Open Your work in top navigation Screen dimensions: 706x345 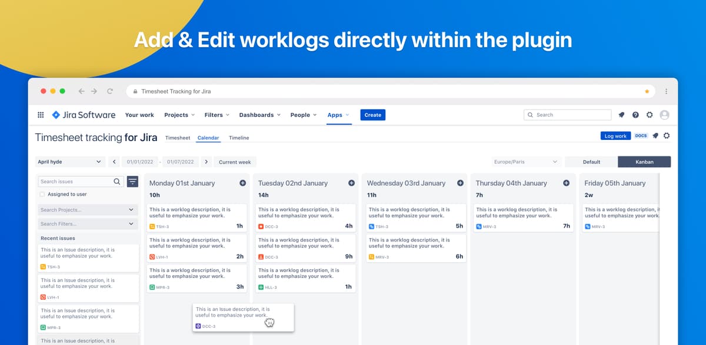pyautogui.click(x=139, y=115)
